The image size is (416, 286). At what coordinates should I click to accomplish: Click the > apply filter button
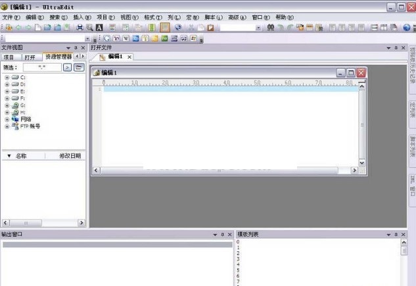(x=68, y=68)
